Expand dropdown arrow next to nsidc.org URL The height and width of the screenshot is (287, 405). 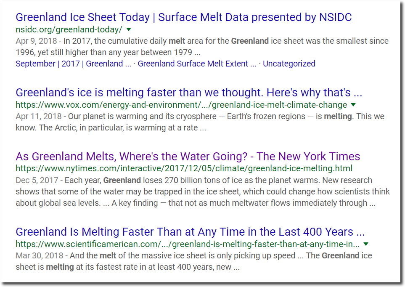click(x=129, y=29)
